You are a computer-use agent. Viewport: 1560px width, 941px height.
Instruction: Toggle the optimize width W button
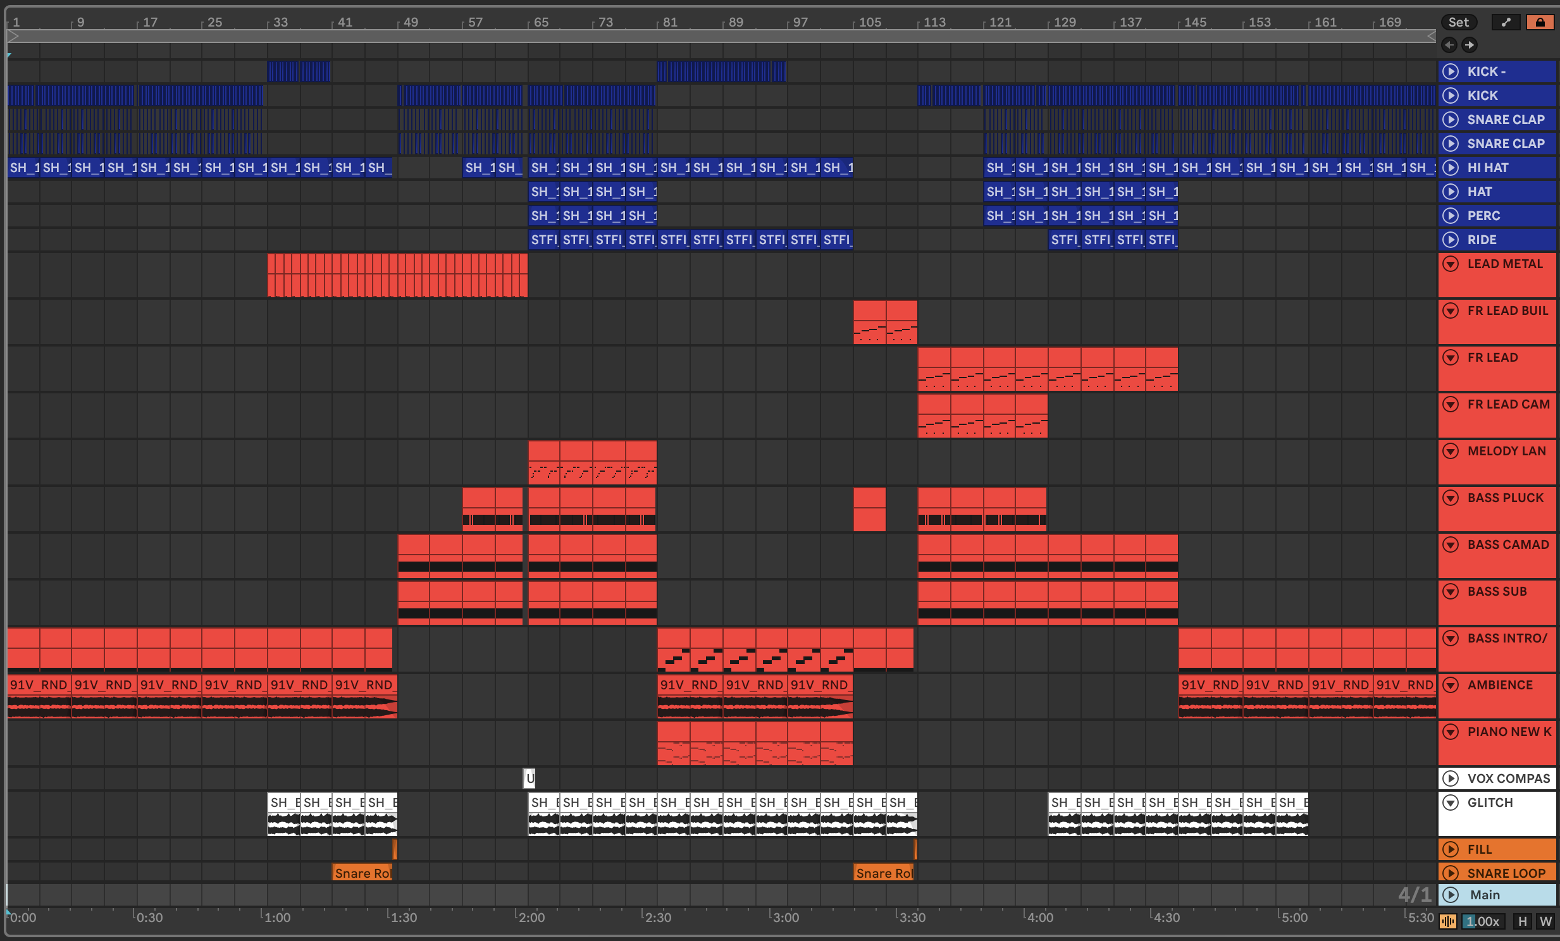[1545, 921]
